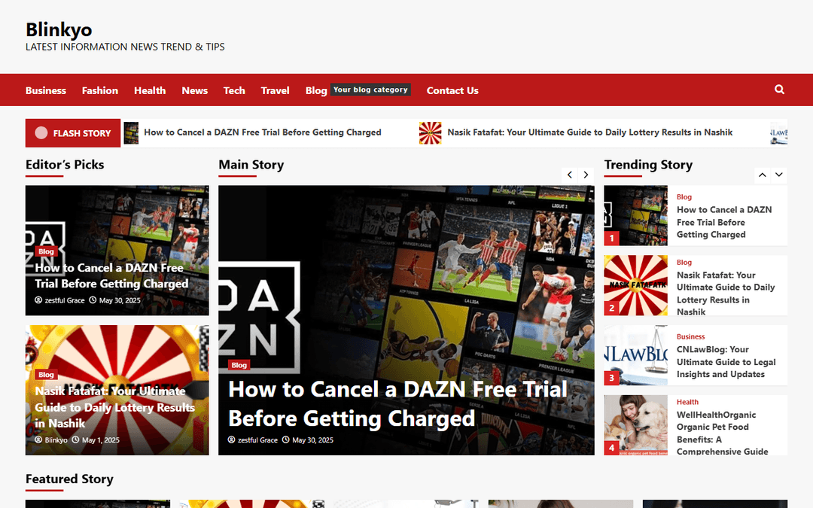Open Nasik Fatafat flash story headline in ticker

tap(590, 132)
